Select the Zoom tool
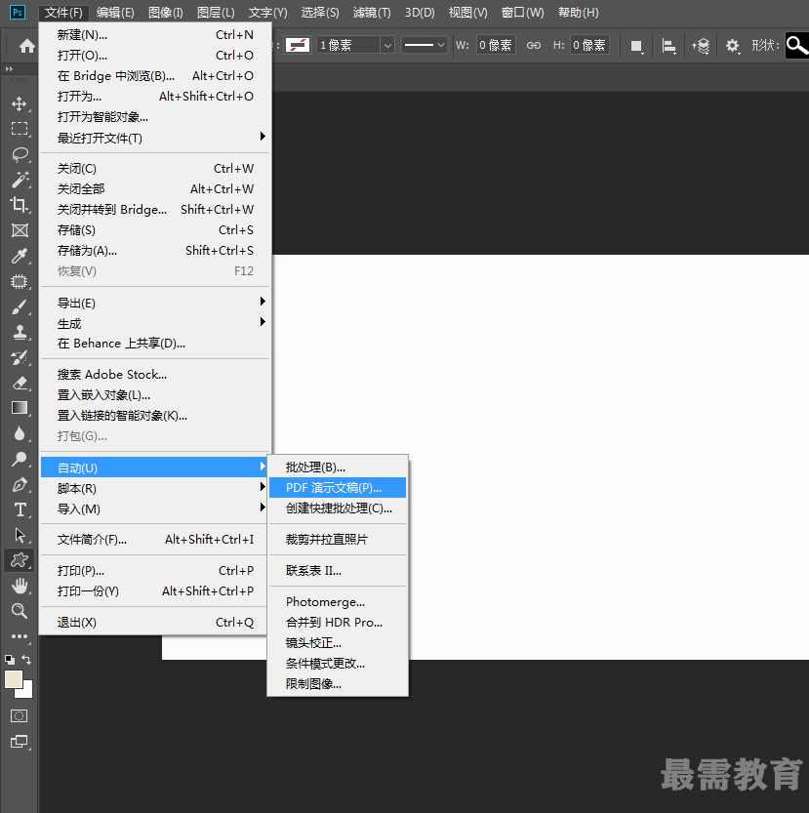This screenshot has height=813, width=809. click(20, 611)
